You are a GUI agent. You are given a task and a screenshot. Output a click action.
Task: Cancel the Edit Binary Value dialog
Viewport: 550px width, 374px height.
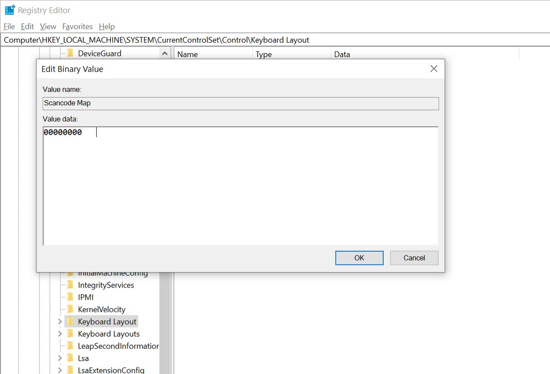(414, 258)
